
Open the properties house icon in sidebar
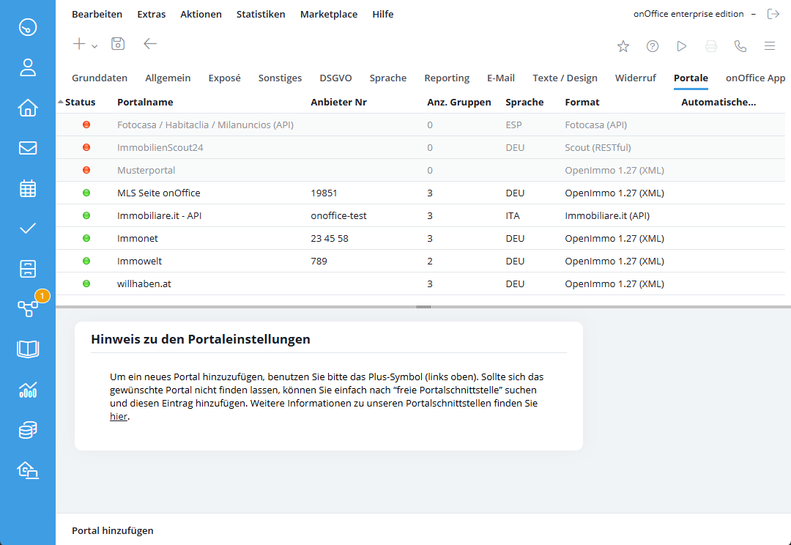28,108
